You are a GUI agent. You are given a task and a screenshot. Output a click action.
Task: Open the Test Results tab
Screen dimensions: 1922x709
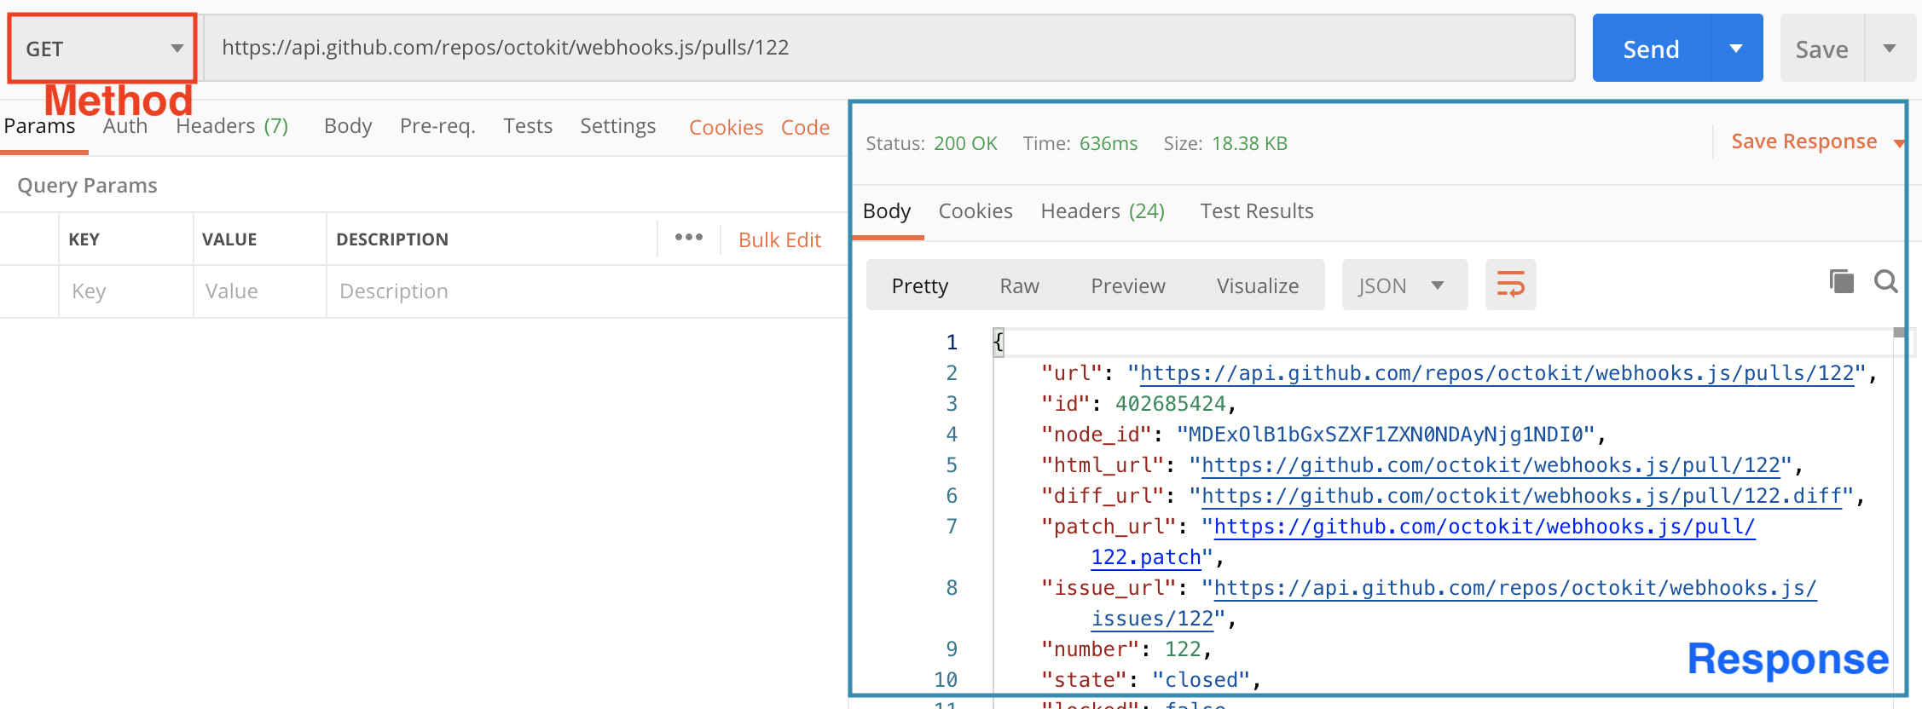[1257, 211]
